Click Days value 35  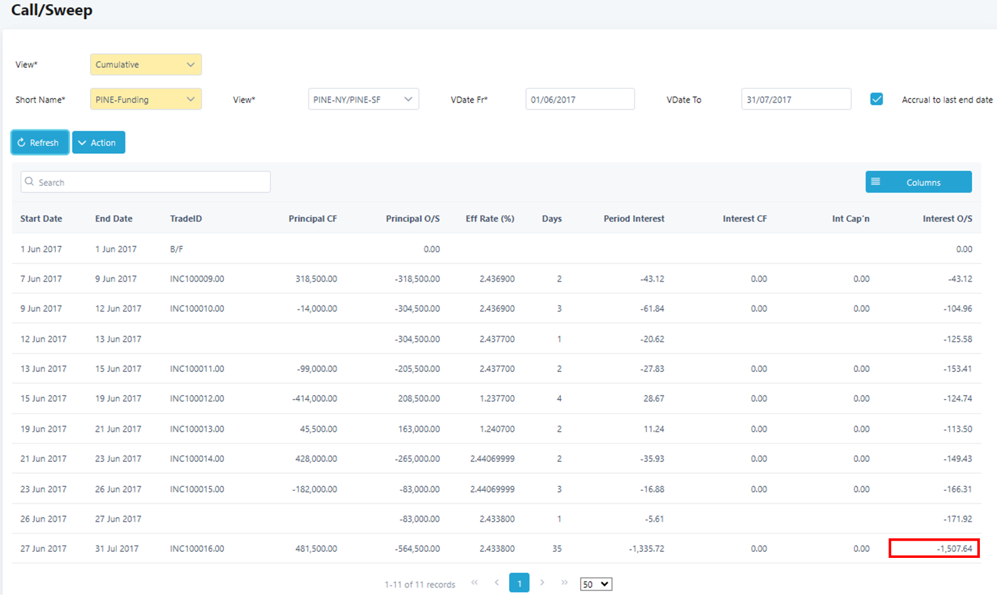(557, 548)
